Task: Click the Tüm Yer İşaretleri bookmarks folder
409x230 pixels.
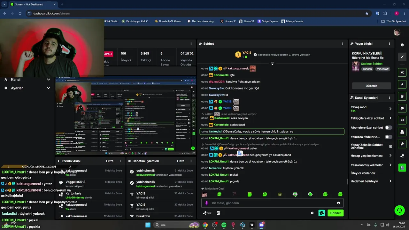Action: tap(394, 21)
